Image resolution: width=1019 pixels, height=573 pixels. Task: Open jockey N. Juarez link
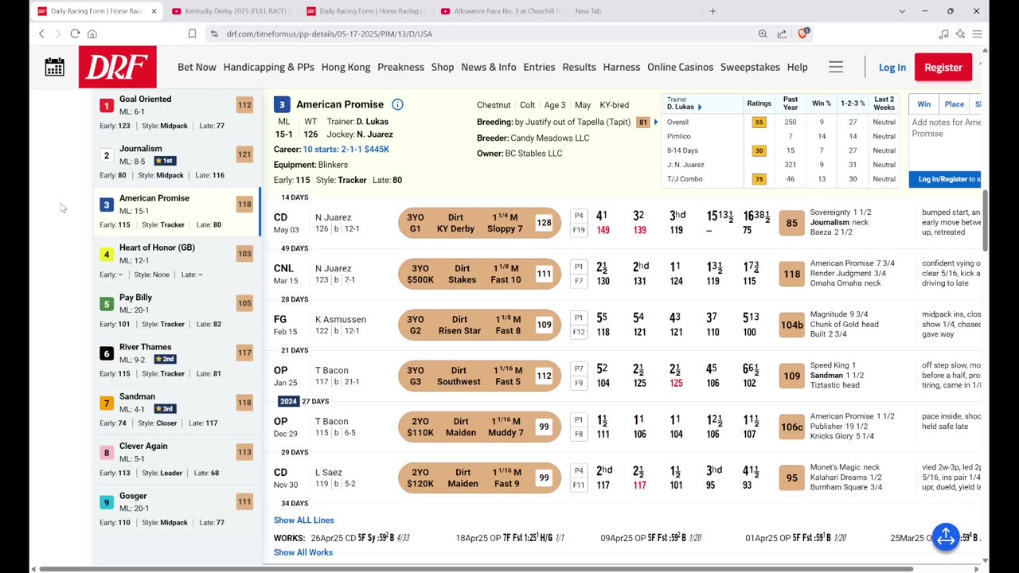coord(375,134)
